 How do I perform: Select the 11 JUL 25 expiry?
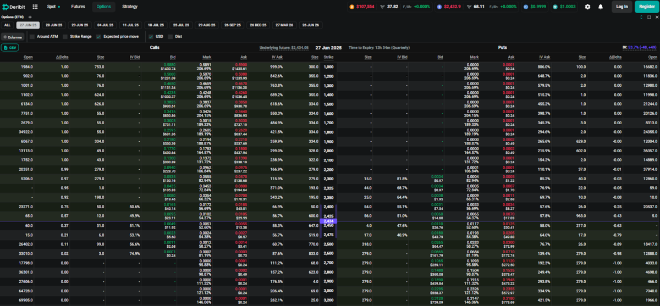[x=130, y=25]
